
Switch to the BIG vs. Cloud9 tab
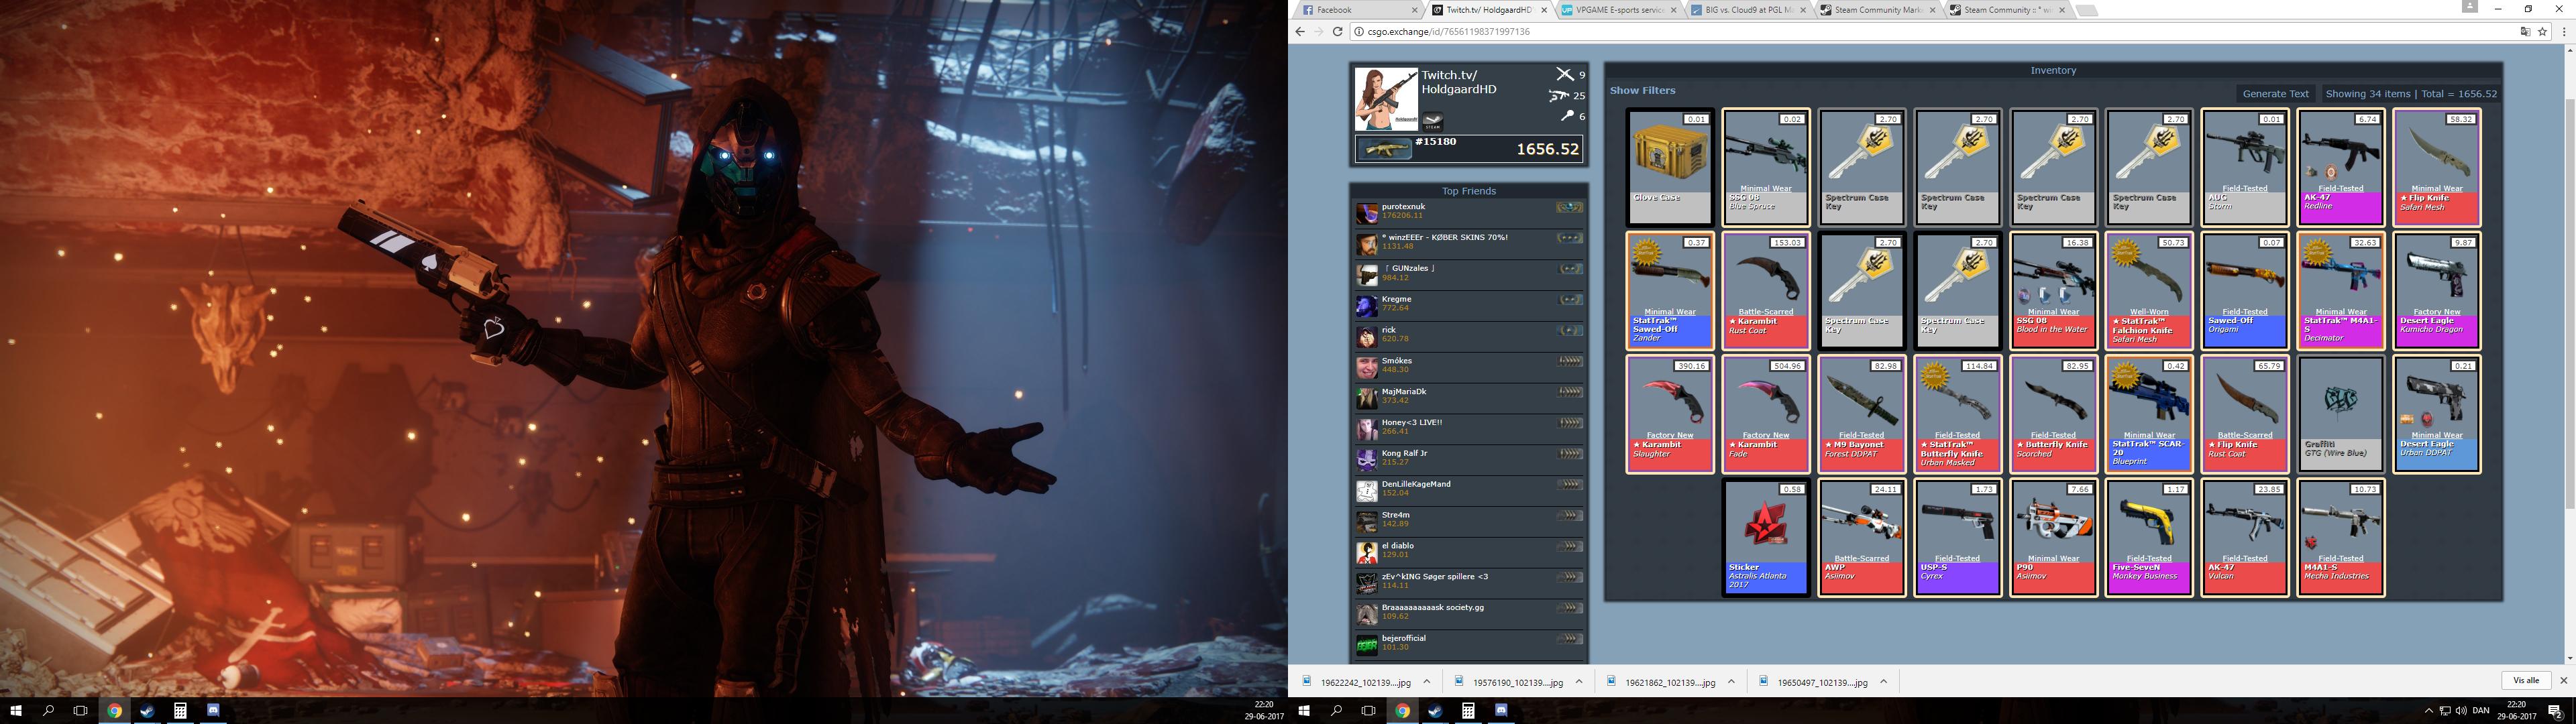pos(1747,10)
